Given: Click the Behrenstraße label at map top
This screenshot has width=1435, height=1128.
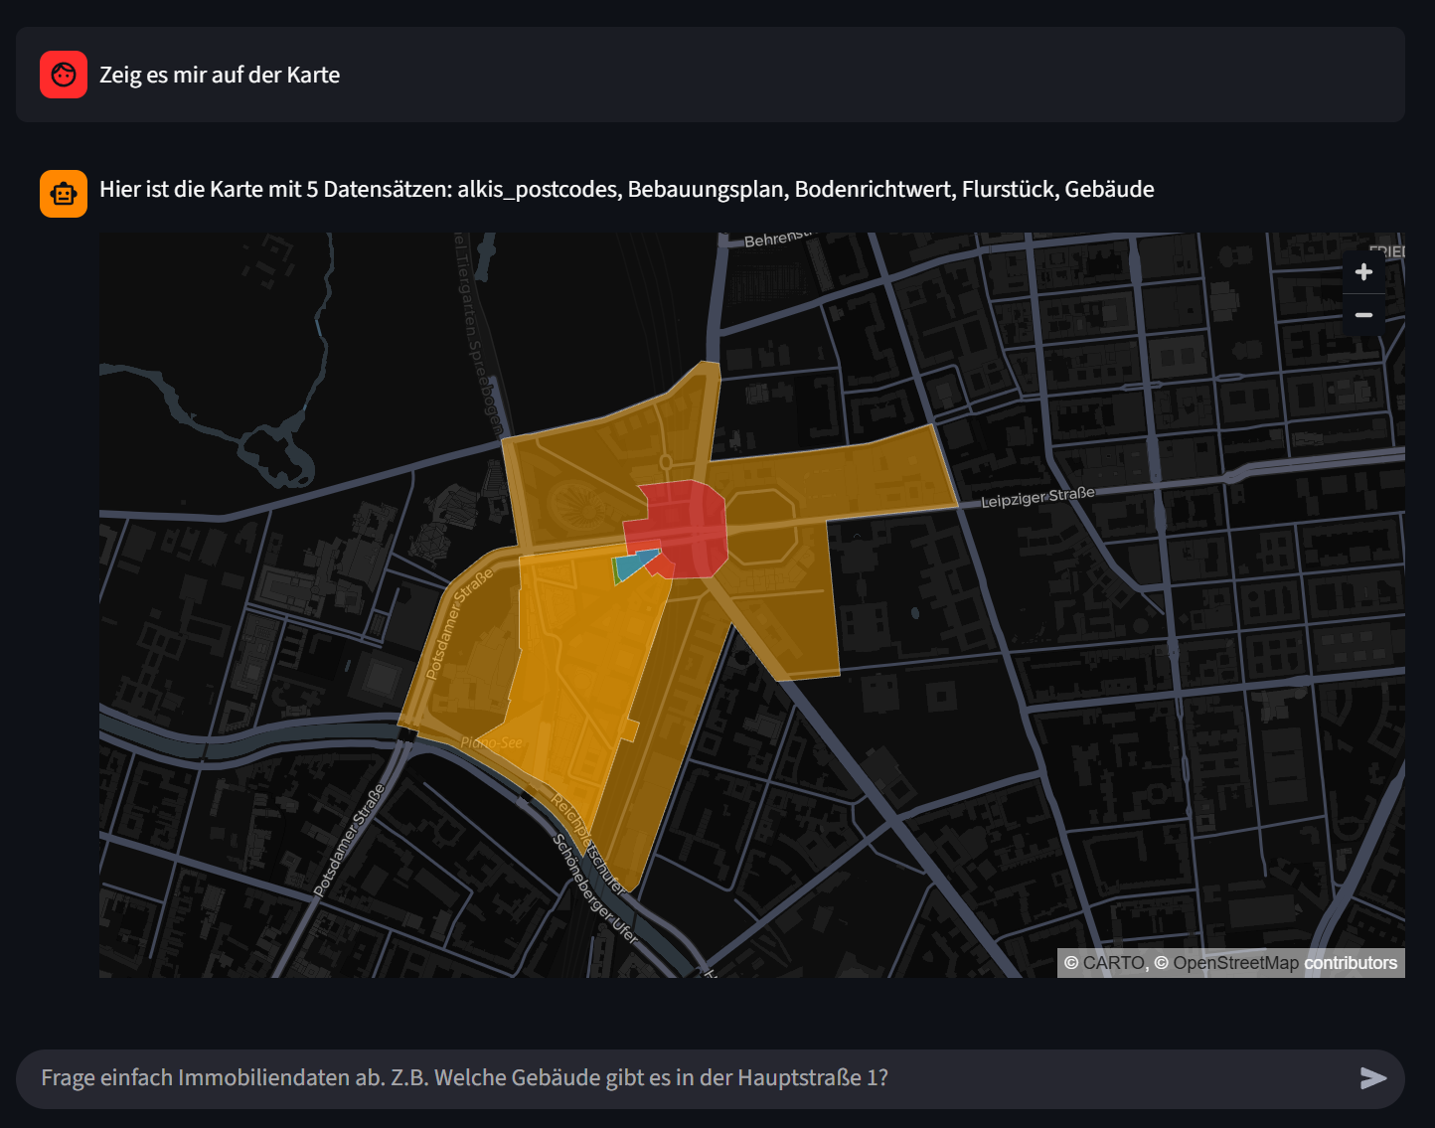Looking at the screenshot, I should point(777,240).
